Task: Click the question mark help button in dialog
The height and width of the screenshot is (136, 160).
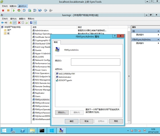Action: pos(115,36)
